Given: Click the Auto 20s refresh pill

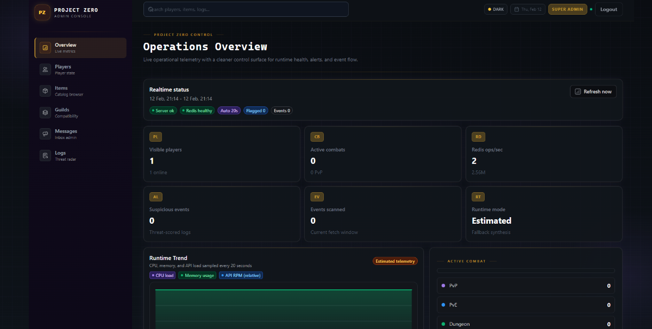Looking at the screenshot, I should [229, 111].
